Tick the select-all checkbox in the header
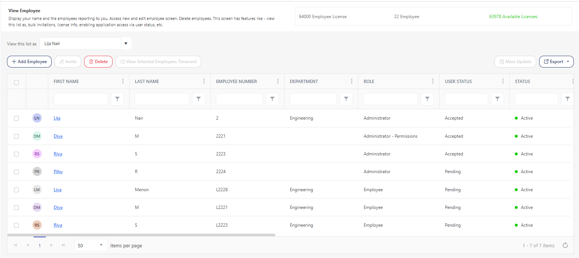The height and width of the screenshot is (258, 579). click(17, 82)
